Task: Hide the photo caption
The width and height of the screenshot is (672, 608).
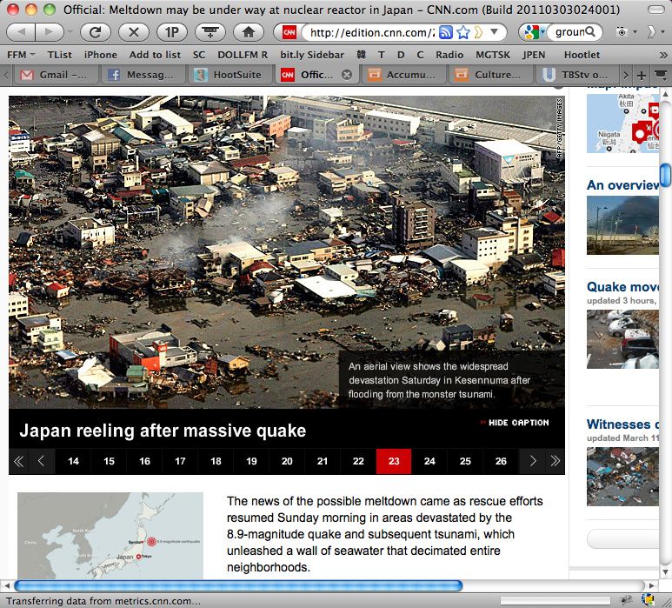Action: tap(514, 423)
